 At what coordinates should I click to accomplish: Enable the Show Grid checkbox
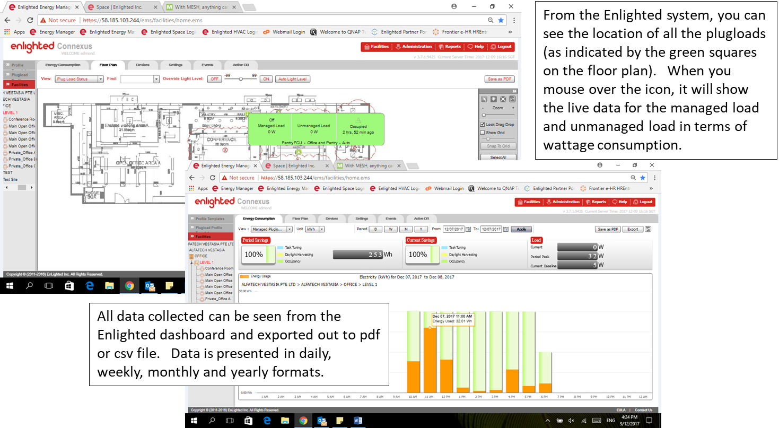tap(483, 133)
